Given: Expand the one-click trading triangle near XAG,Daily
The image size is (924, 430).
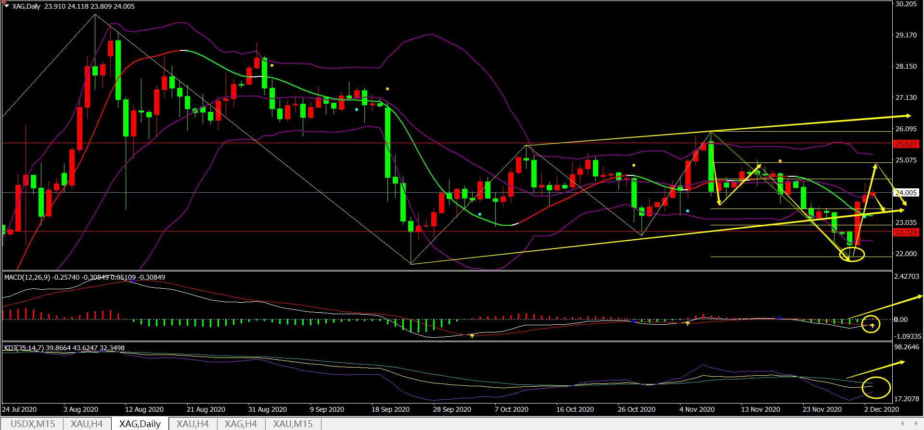Looking at the screenshot, I should (x=6, y=6).
